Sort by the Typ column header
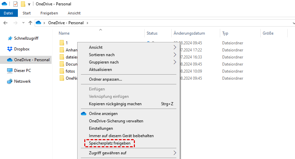295x159 pixels. [225, 33]
